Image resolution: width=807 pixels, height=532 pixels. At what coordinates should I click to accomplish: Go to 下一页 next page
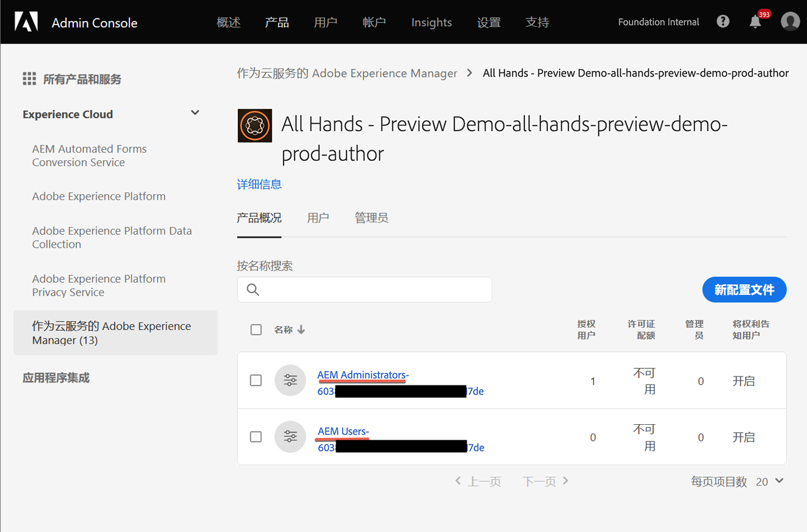tap(546, 481)
